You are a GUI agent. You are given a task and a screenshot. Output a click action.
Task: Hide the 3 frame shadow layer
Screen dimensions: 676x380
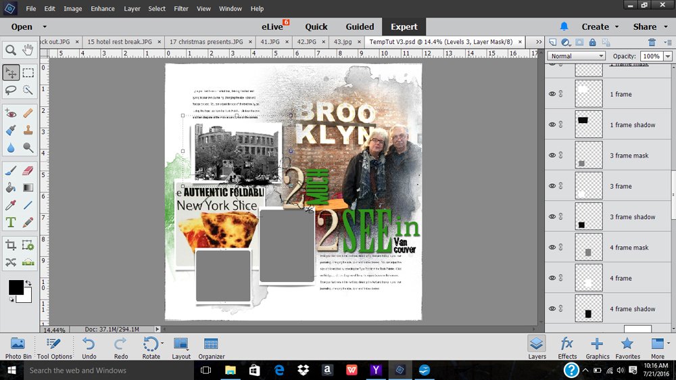point(552,216)
